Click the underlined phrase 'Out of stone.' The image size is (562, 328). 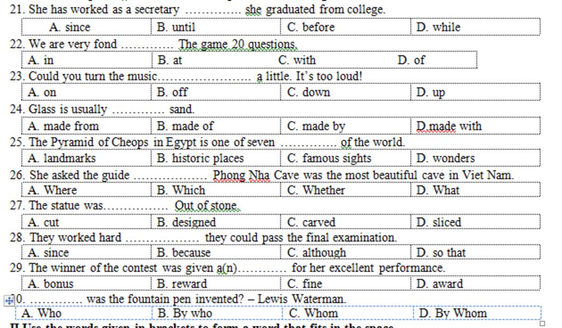click(x=207, y=206)
